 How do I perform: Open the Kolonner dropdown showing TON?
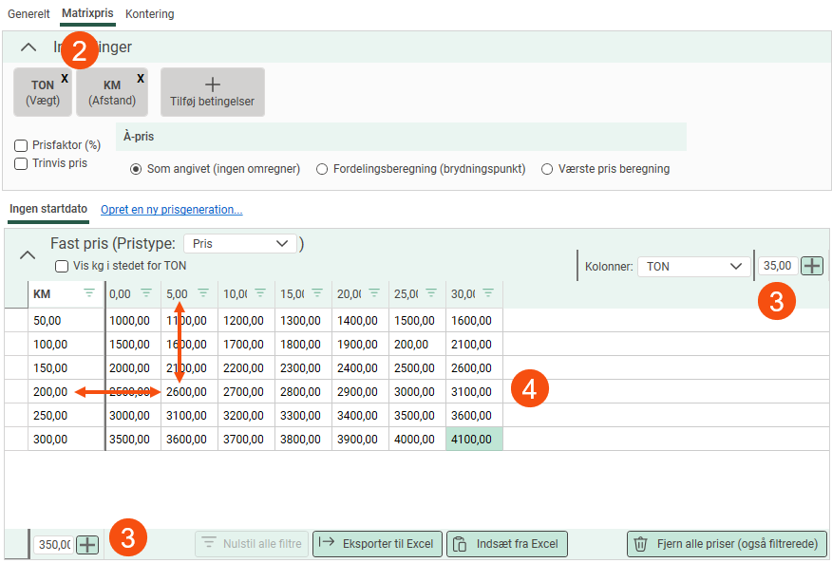point(693,267)
